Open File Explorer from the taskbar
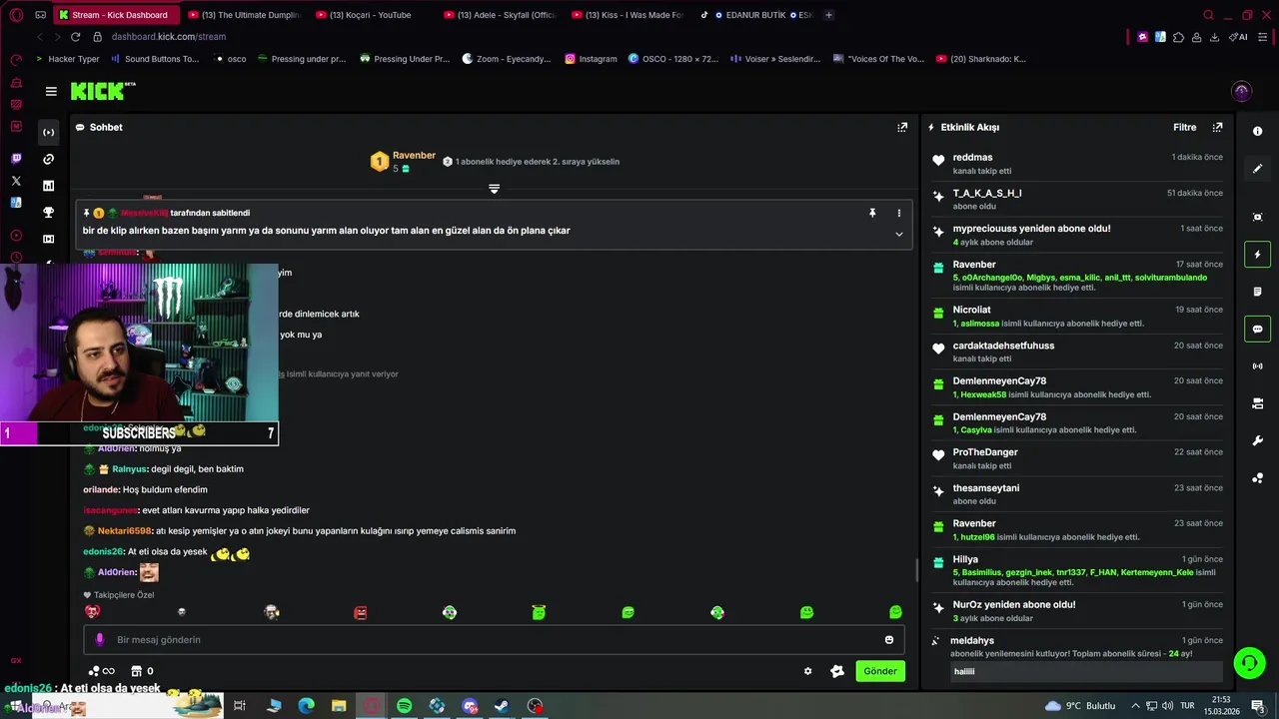 (x=339, y=706)
